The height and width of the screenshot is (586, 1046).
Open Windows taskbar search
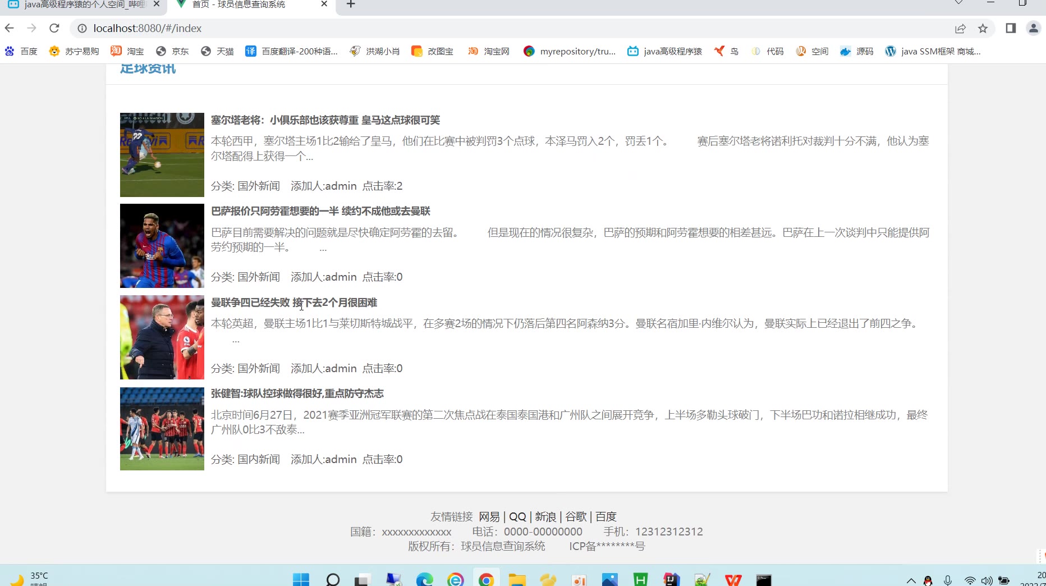[333, 579]
